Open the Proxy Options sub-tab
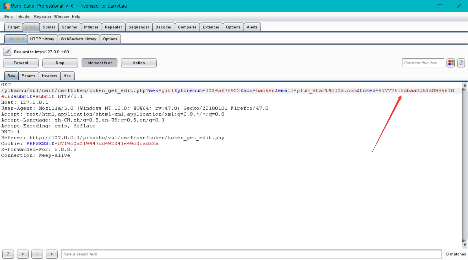Image resolution: width=468 pixels, height=260 pixels. coord(110,39)
